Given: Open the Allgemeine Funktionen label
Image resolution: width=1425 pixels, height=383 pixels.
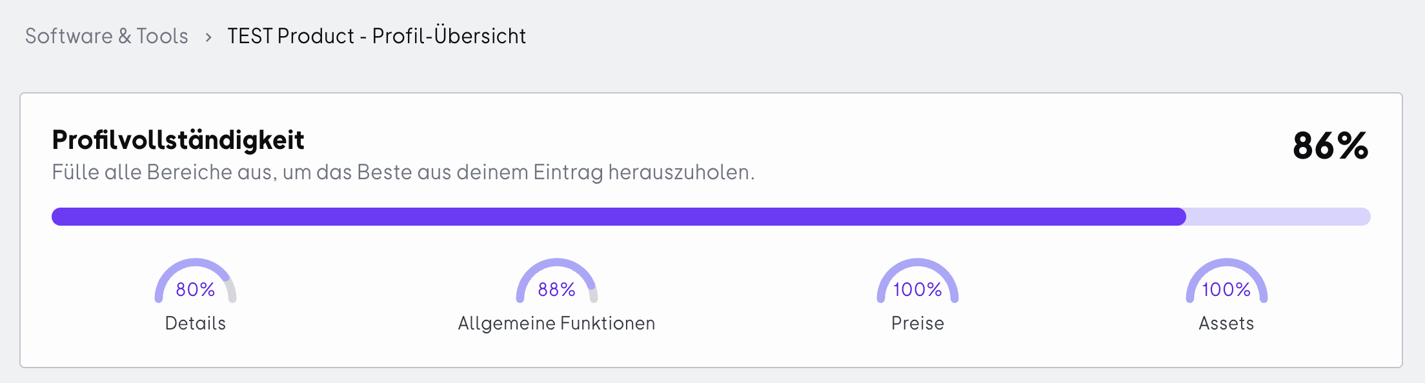Looking at the screenshot, I should point(556,323).
